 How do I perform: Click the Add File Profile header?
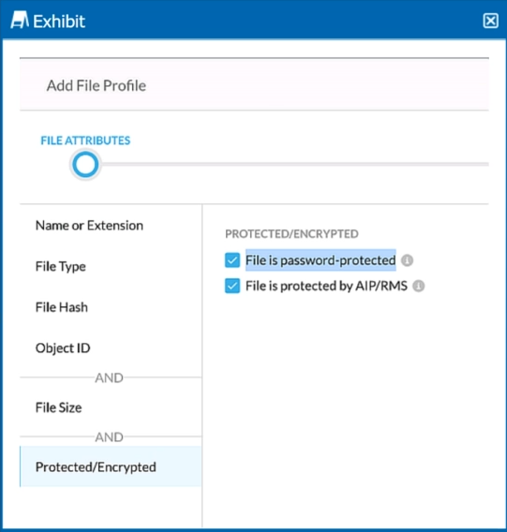coord(97,85)
